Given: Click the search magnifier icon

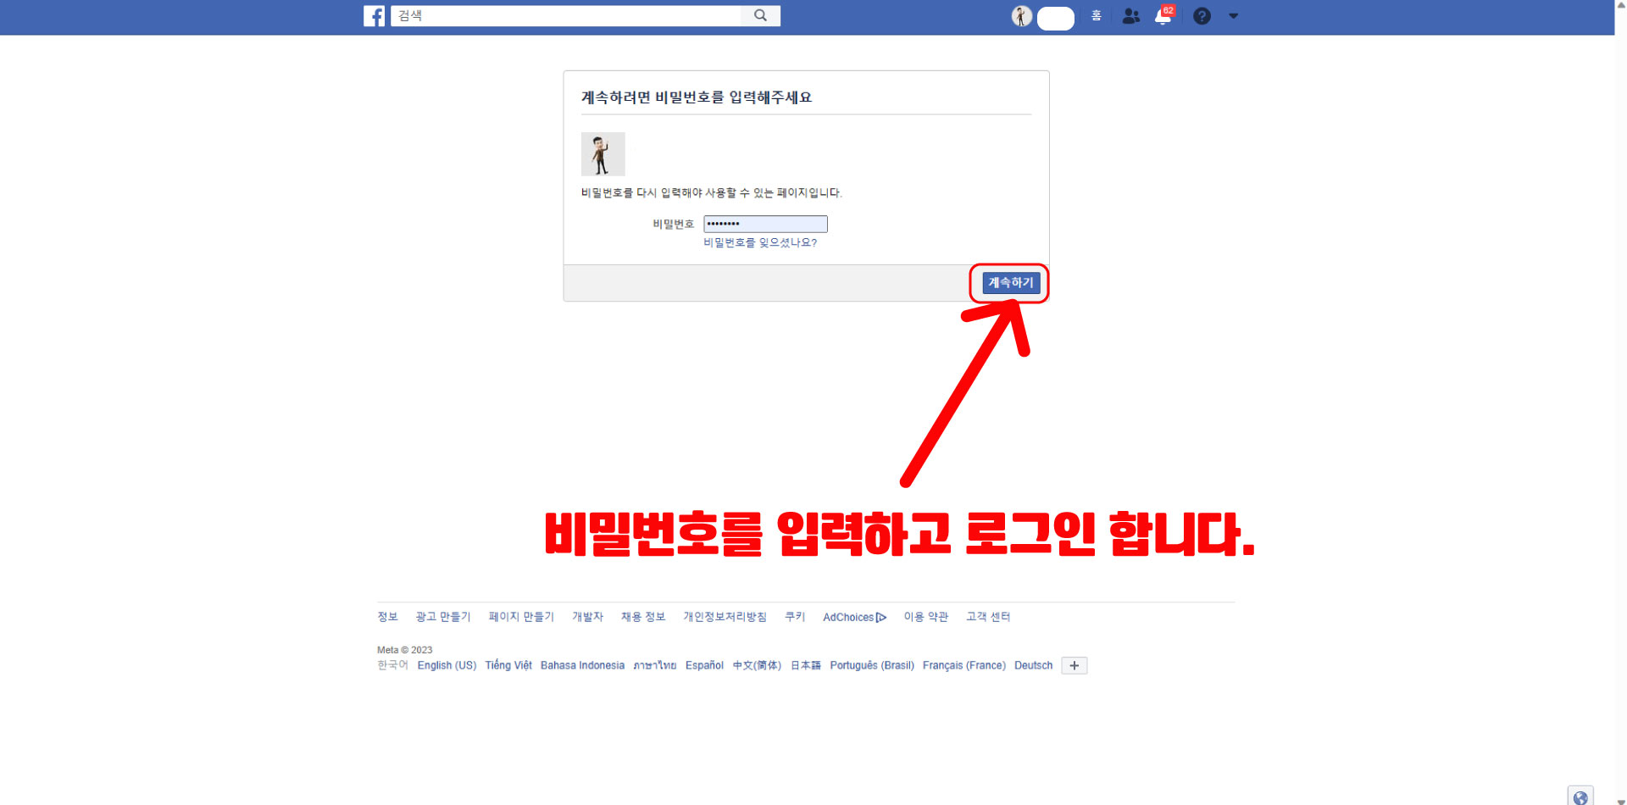Looking at the screenshot, I should 759,15.
